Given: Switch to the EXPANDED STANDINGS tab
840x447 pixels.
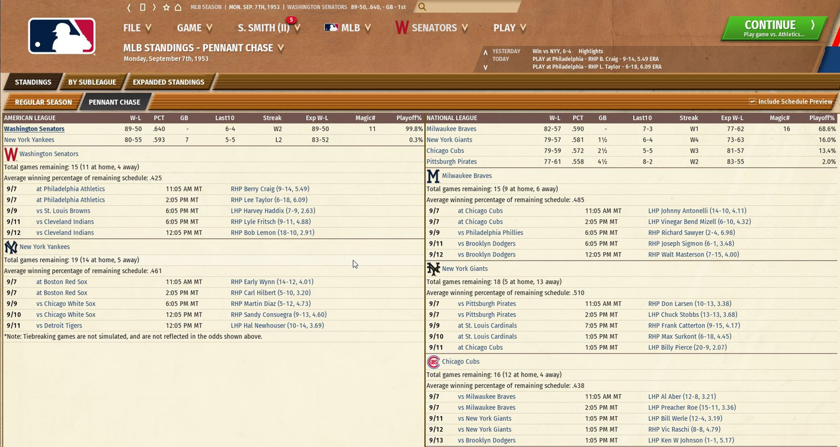Looking at the screenshot, I should pos(169,82).
